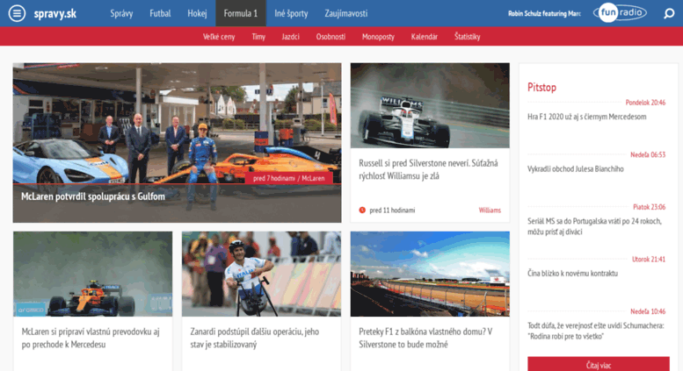This screenshot has width=683, height=371.
Task: Open Osobnosti submenu item
Action: [x=331, y=37]
